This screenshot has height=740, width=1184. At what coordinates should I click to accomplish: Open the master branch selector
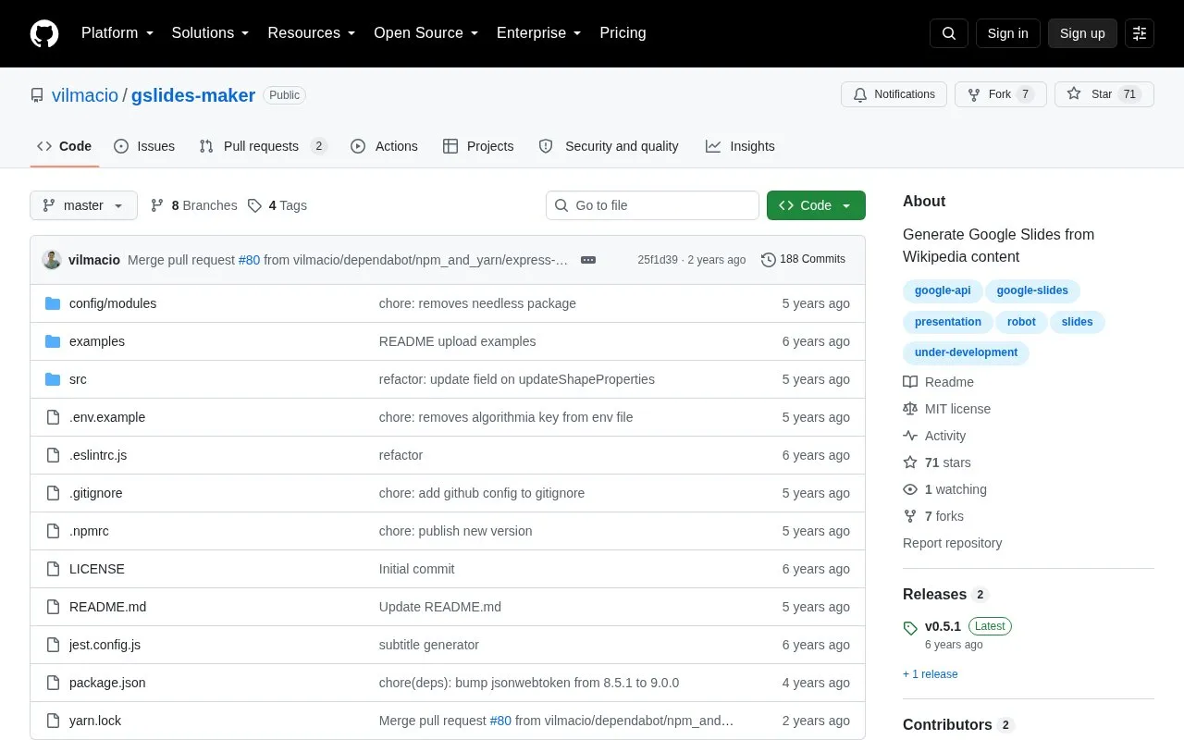coord(83,205)
